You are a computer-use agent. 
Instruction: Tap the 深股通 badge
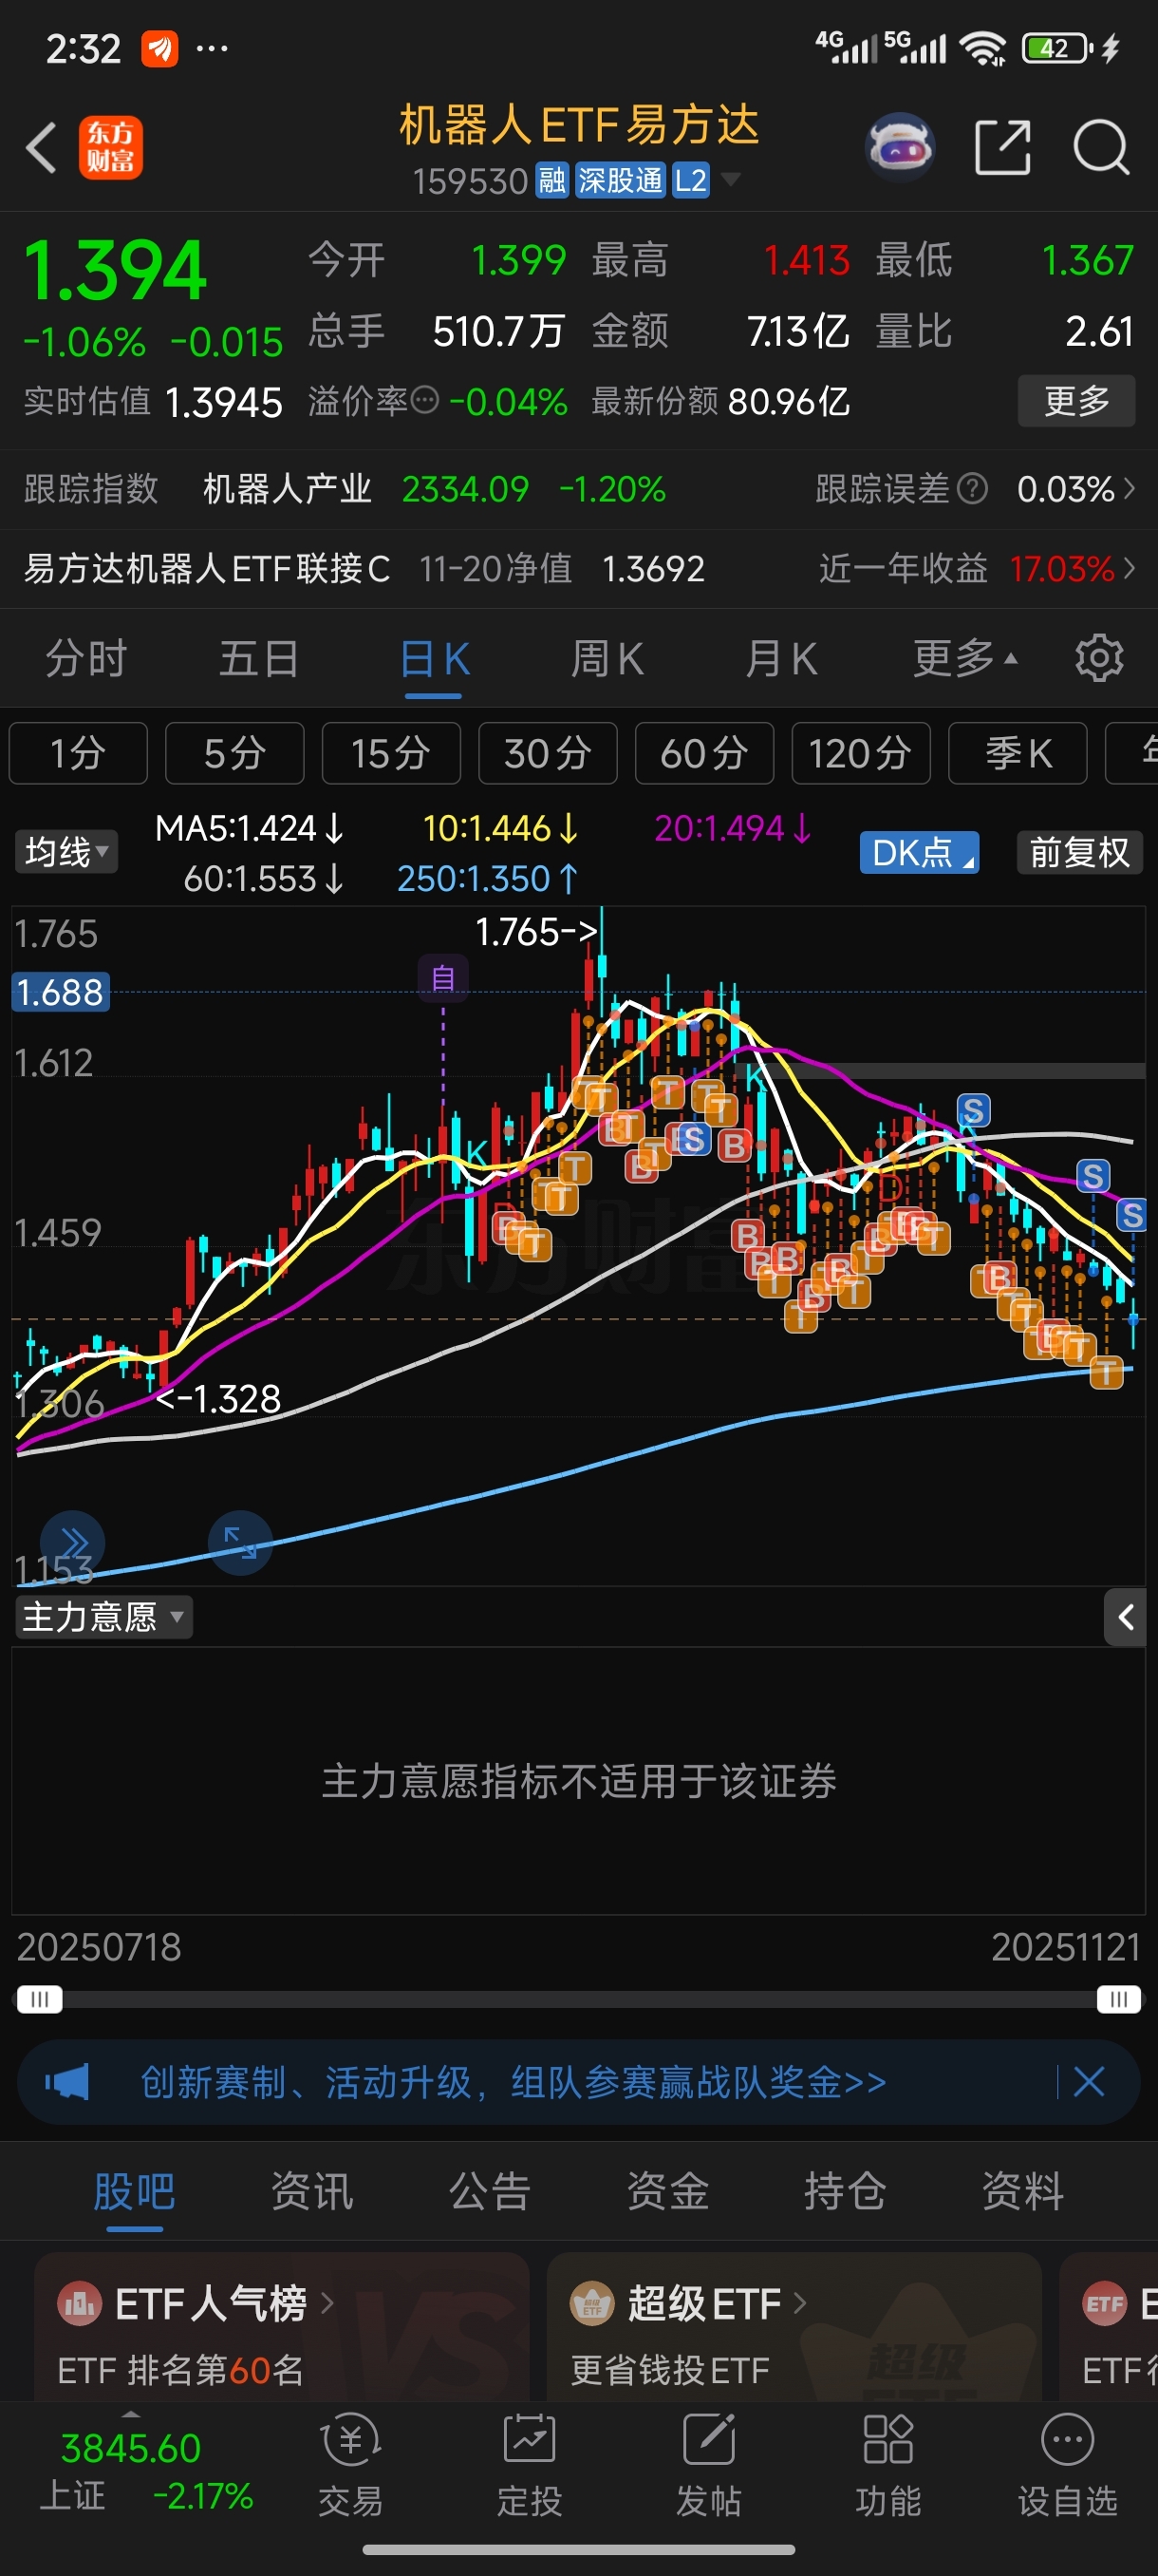tap(620, 181)
